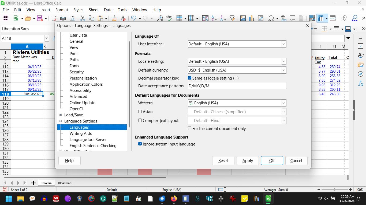The width and height of the screenshot is (366, 205).
Task: Click the Help button in dialog
Action: [x=69, y=161]
